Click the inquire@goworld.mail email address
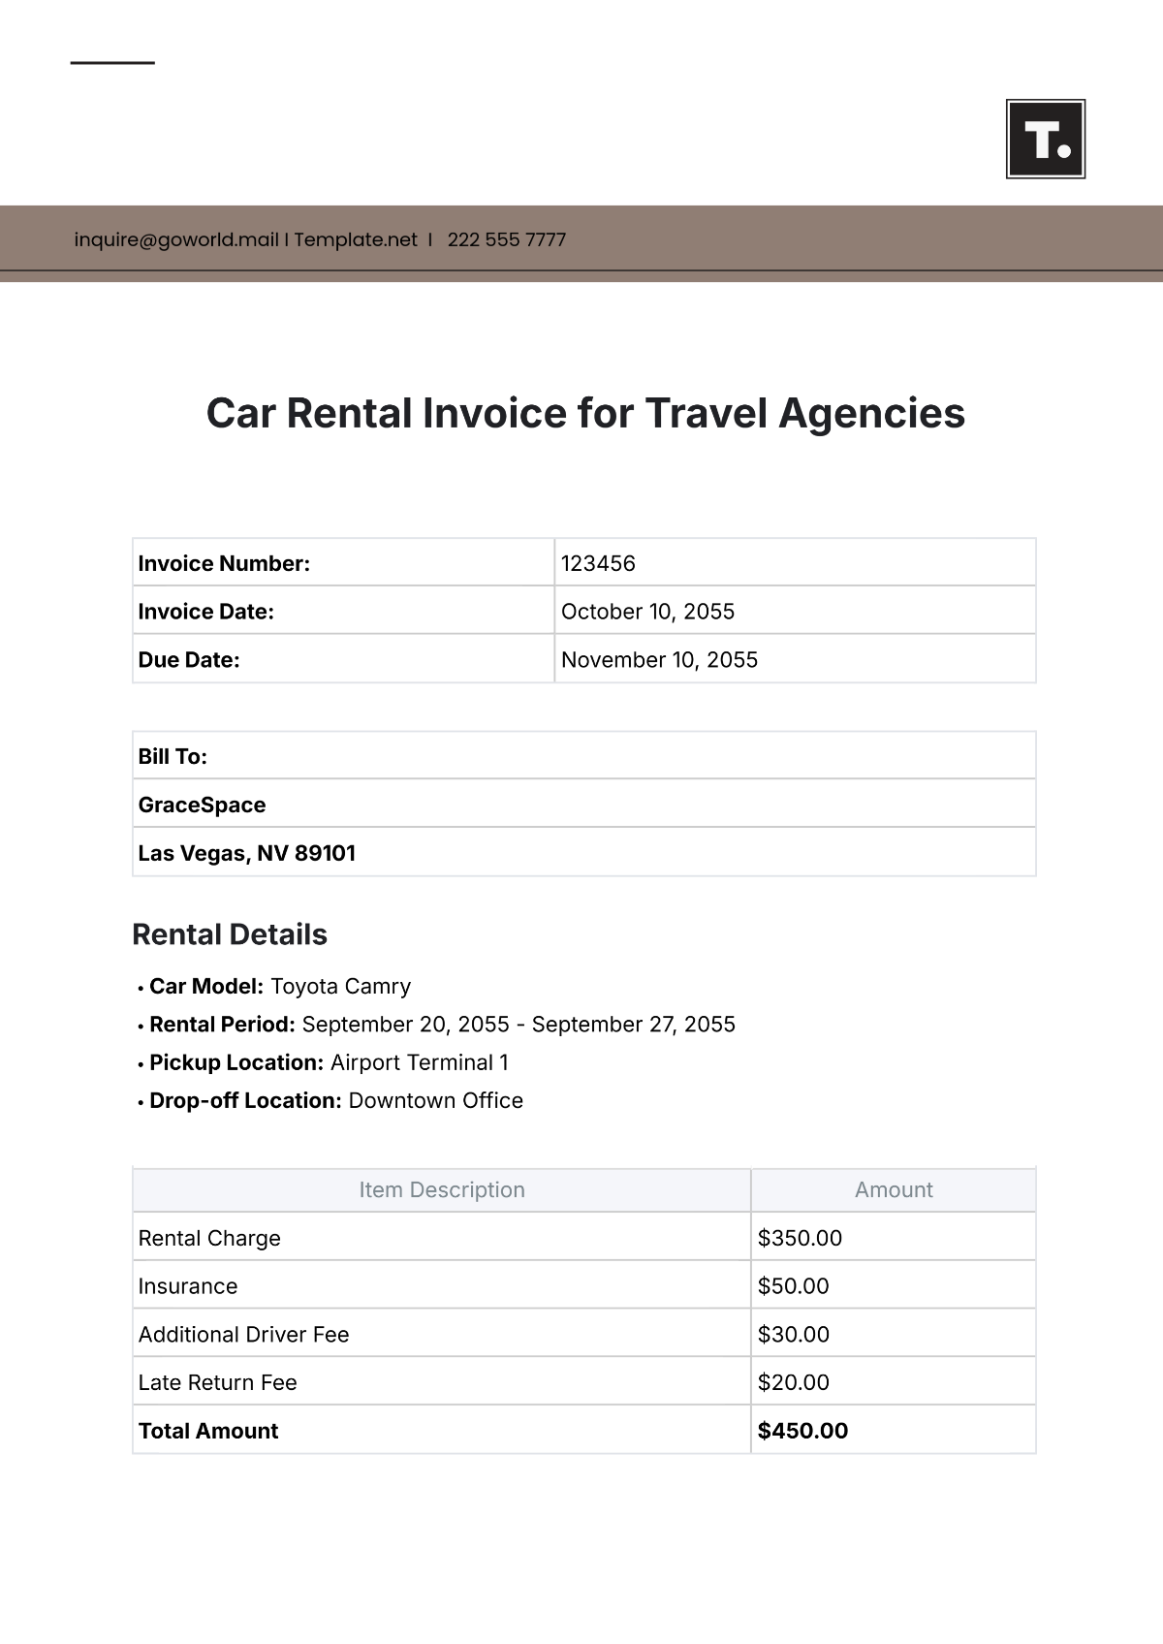 (176, 239)
